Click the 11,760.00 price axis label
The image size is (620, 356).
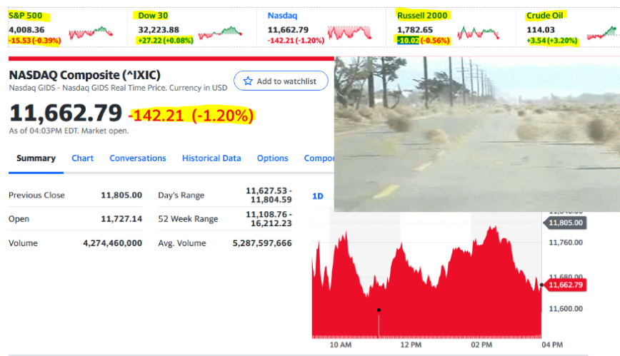(x=566, y=242)
